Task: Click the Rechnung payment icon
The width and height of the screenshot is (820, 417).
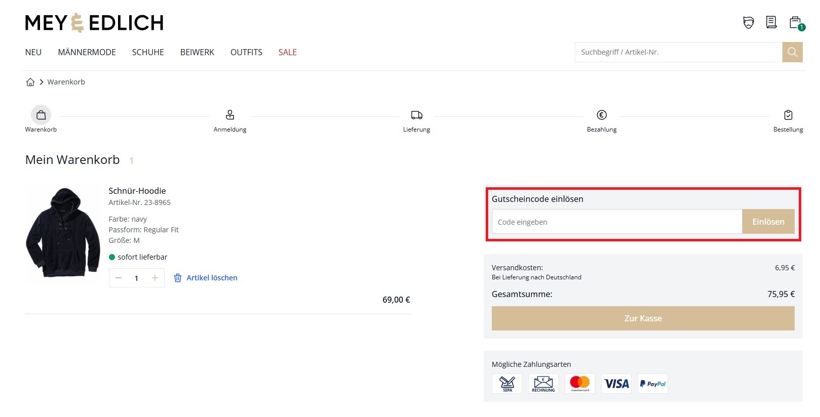Action: pos(543,384)
